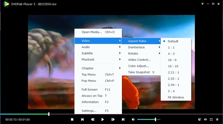Expand the Aspect Ratio submenu
The width and height of the screenshot is (223, 124).
click(141, 41)
